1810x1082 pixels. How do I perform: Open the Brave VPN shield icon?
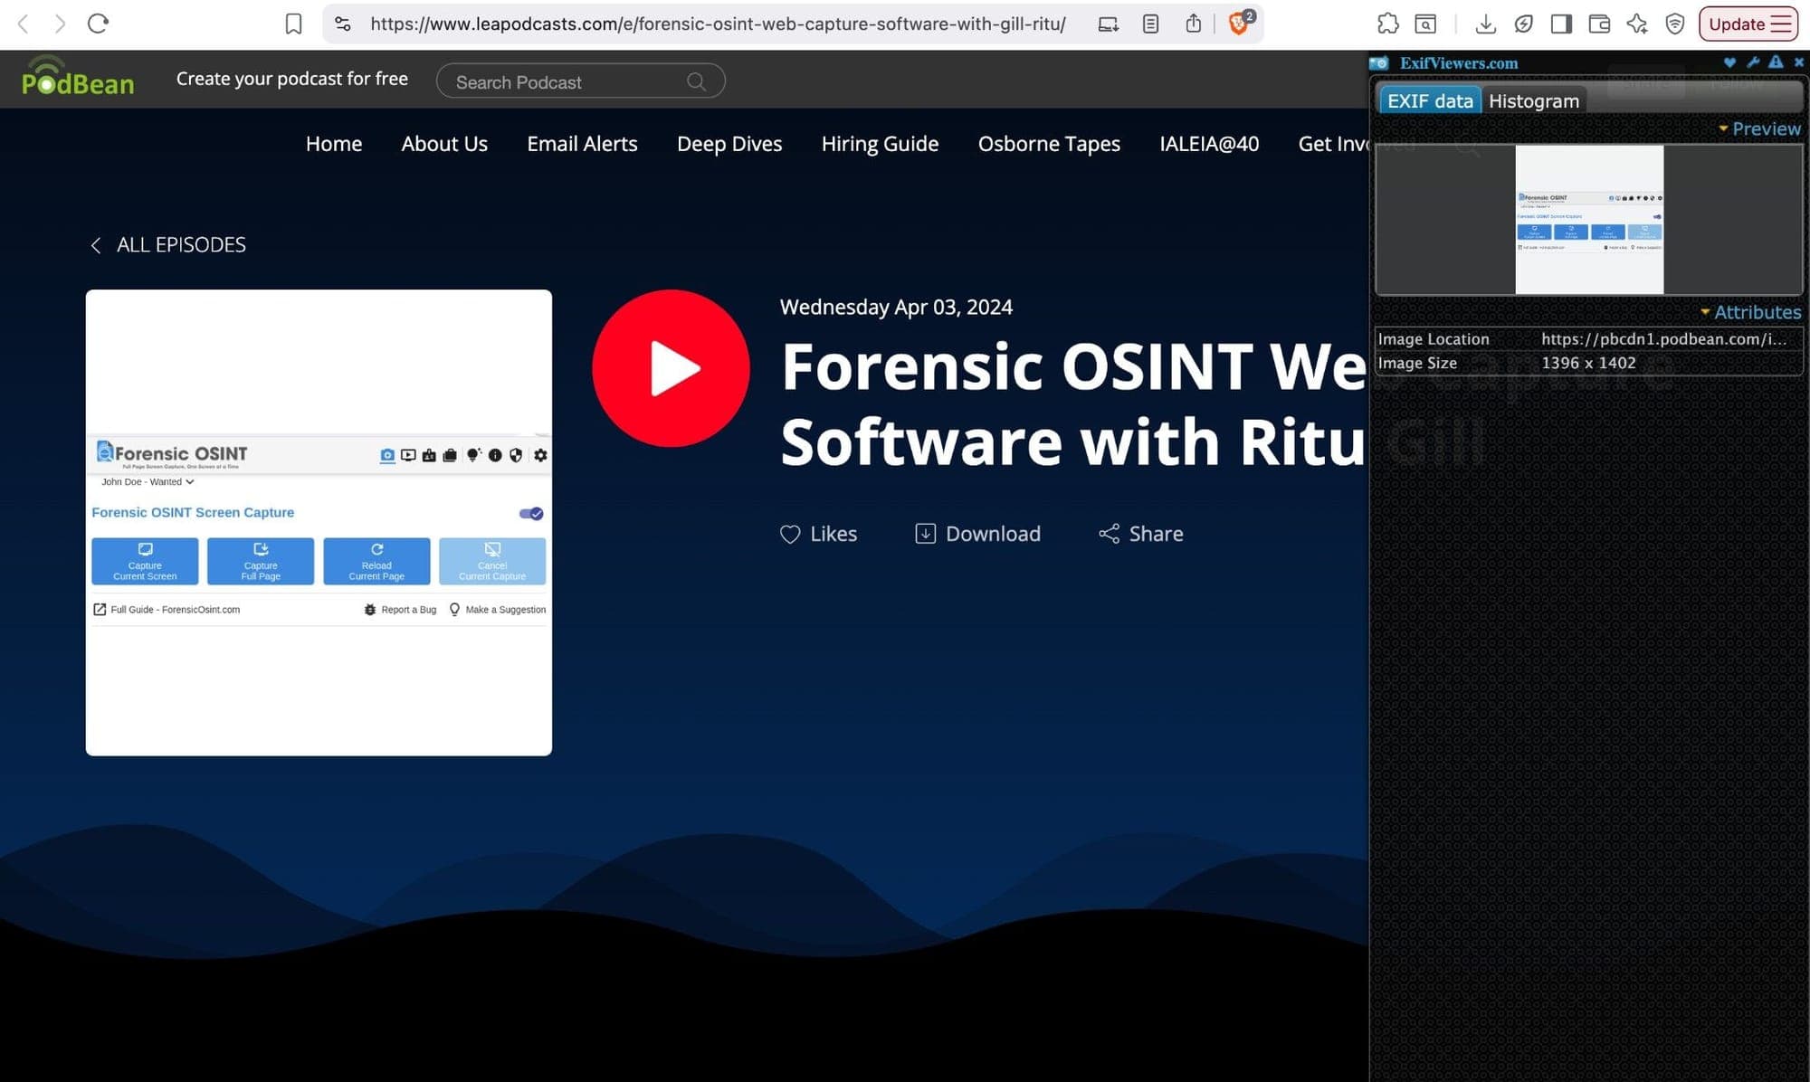click(1675, 24)
